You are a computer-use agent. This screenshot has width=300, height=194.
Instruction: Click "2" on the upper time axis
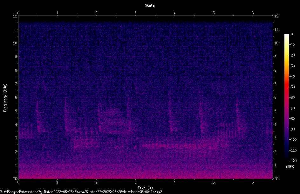[x=96, y=13]
